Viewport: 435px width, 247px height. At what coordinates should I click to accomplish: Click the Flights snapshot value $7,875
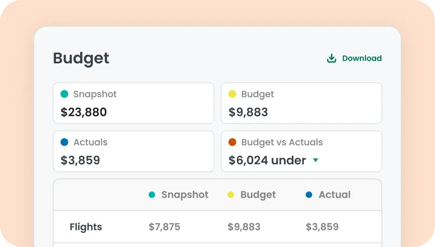[x=164, y=227]
